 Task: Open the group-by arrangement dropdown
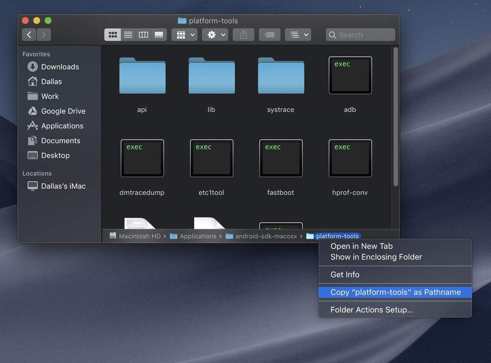pyautogui.click(x=184, y=35)
